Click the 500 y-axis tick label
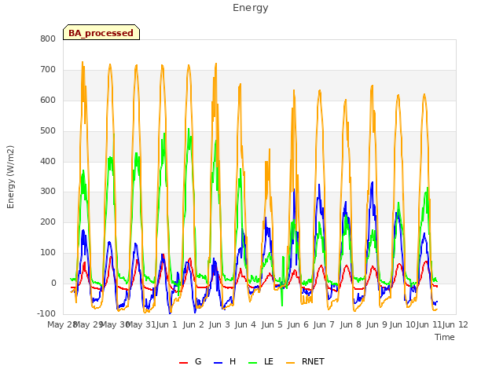 tap(48, 131)
